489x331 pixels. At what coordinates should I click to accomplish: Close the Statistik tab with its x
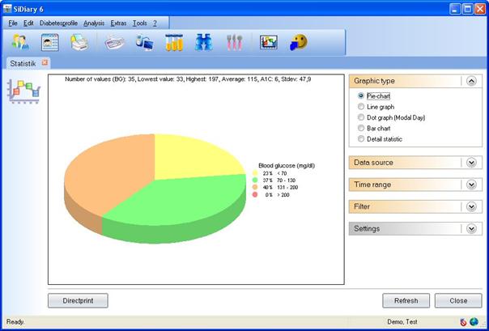coord(45,62)
